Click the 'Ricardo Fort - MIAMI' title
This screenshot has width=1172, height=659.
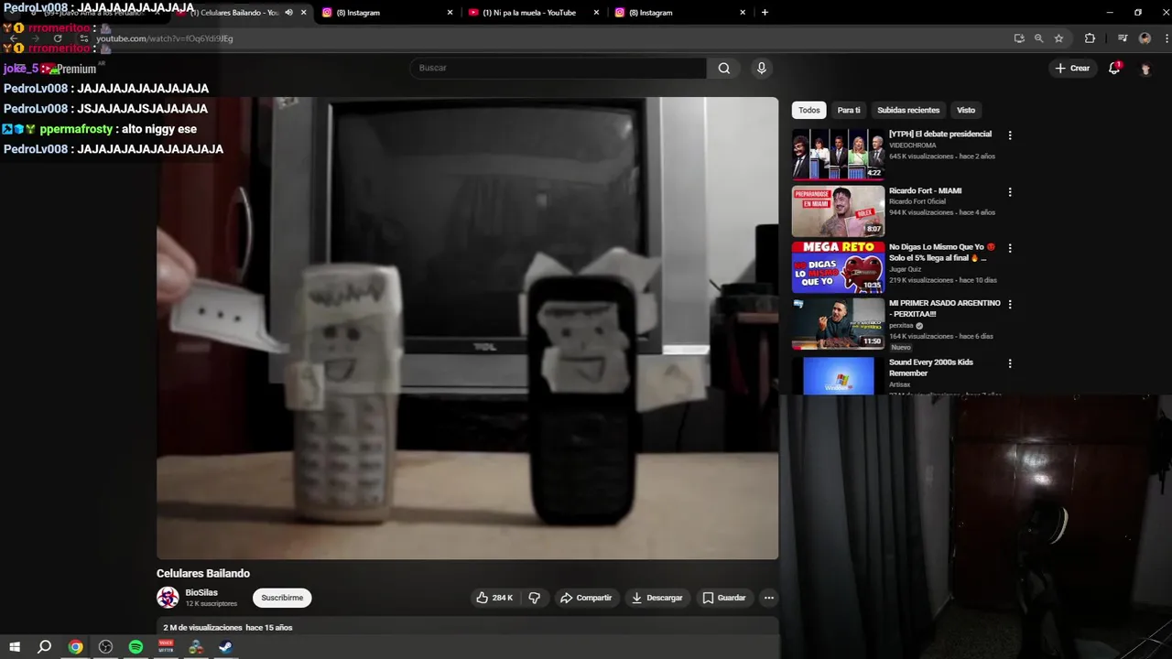[925, 190]
